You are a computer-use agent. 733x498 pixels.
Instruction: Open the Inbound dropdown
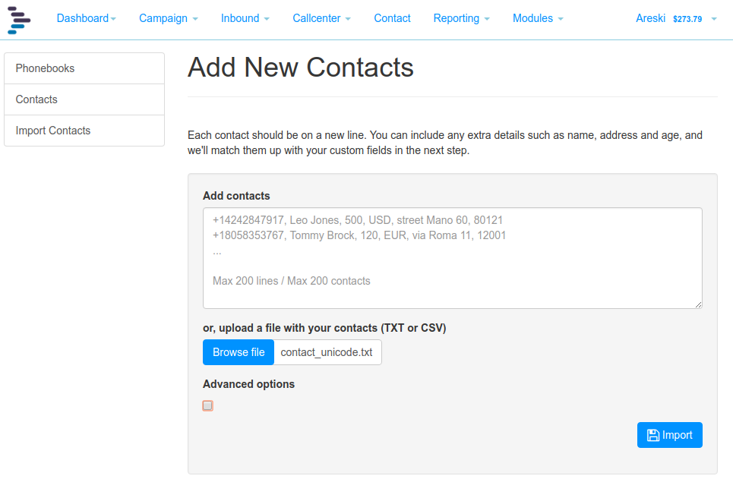(x=245, y=18)
